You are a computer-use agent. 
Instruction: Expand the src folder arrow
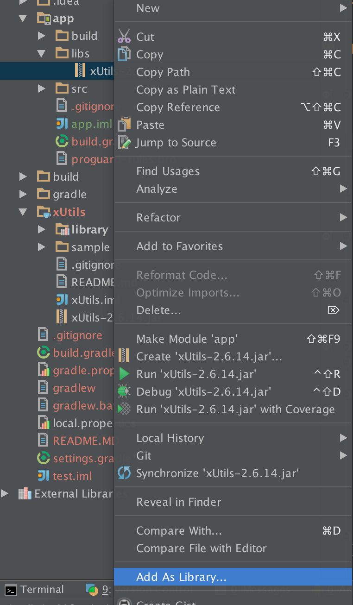(41, 89)
